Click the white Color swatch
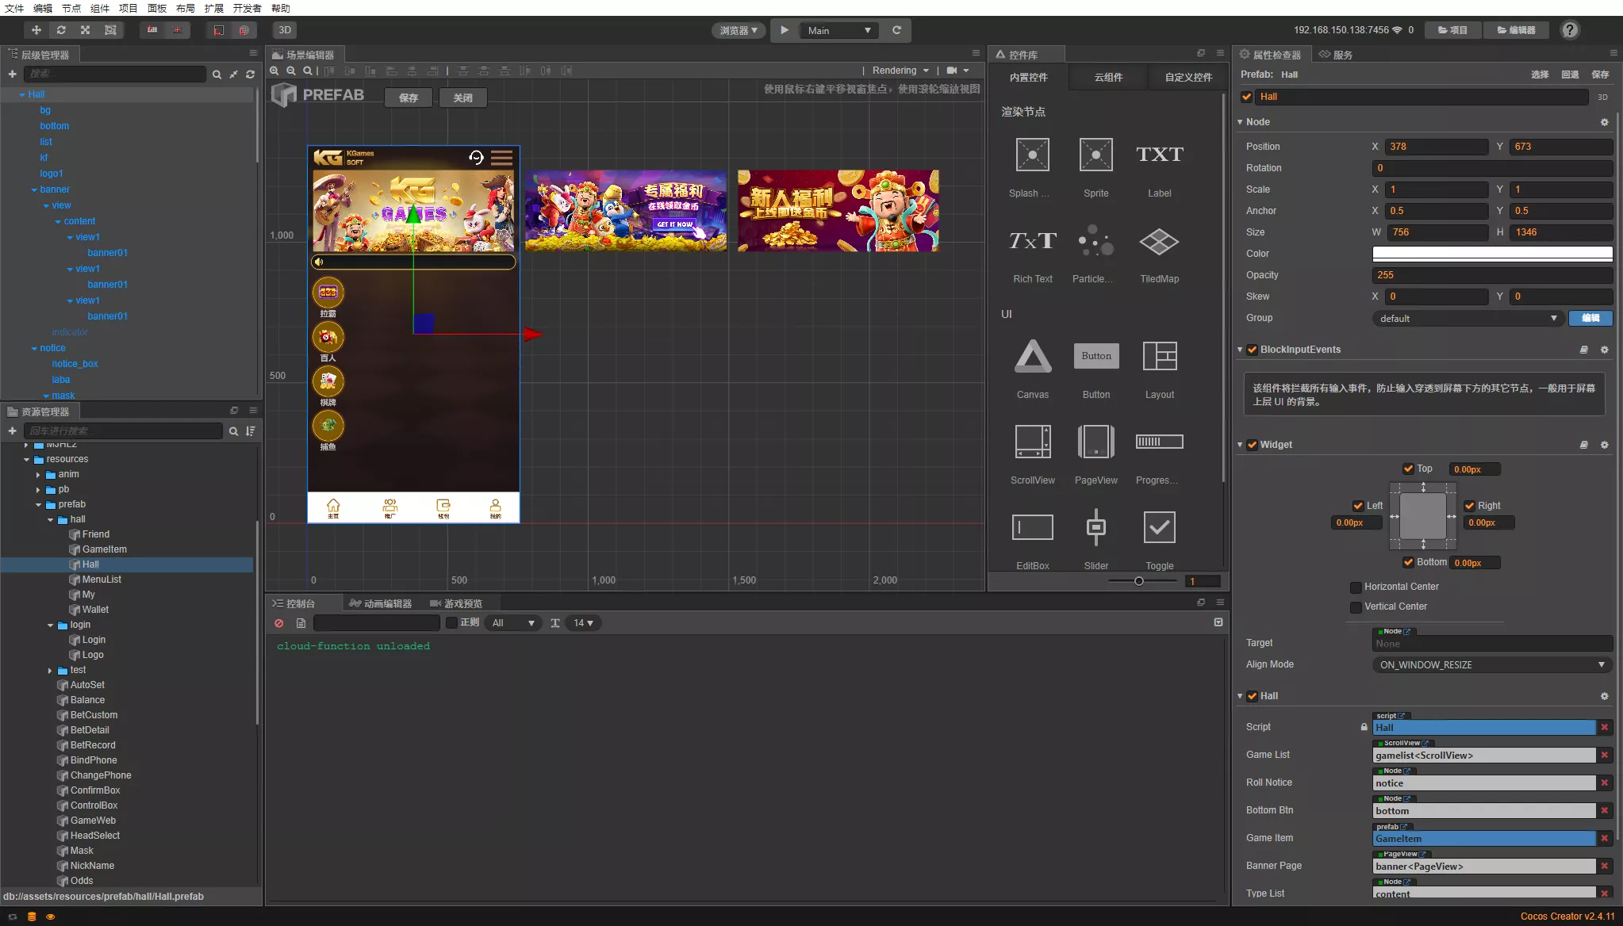The image size is (1623, 926). (x=1491, y=254)
